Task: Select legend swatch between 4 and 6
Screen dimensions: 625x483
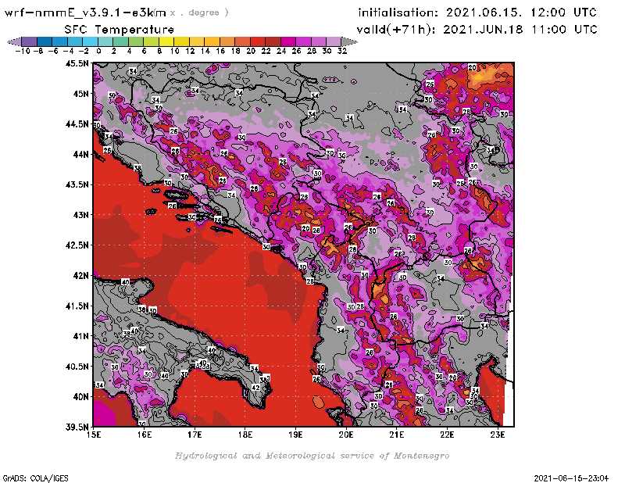Action: click(x=136, y=41)
